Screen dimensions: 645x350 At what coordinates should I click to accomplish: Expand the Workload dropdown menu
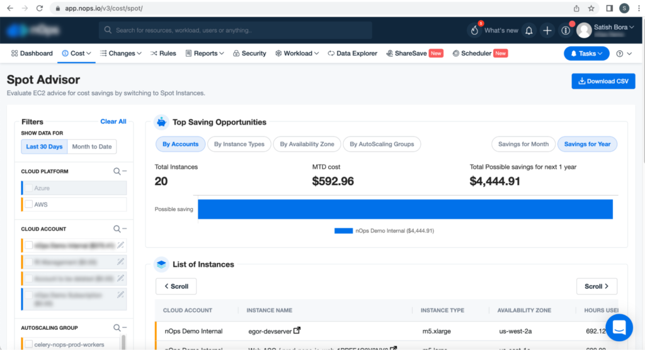coord(297,54)
